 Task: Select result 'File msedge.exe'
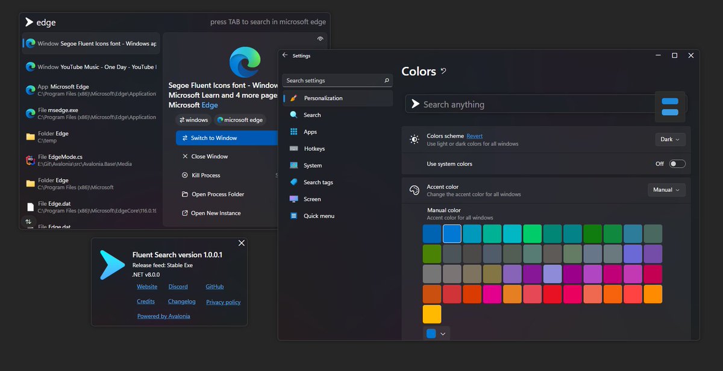pyautogui.click(x=91, y=113)
